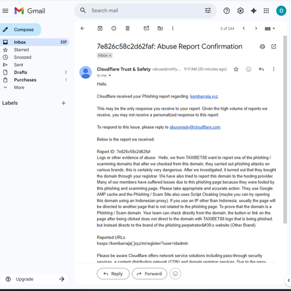Image resolution: width=291 pixels, height=291 pixels.
Task: Open message more options menu
Action: (274, 69)
